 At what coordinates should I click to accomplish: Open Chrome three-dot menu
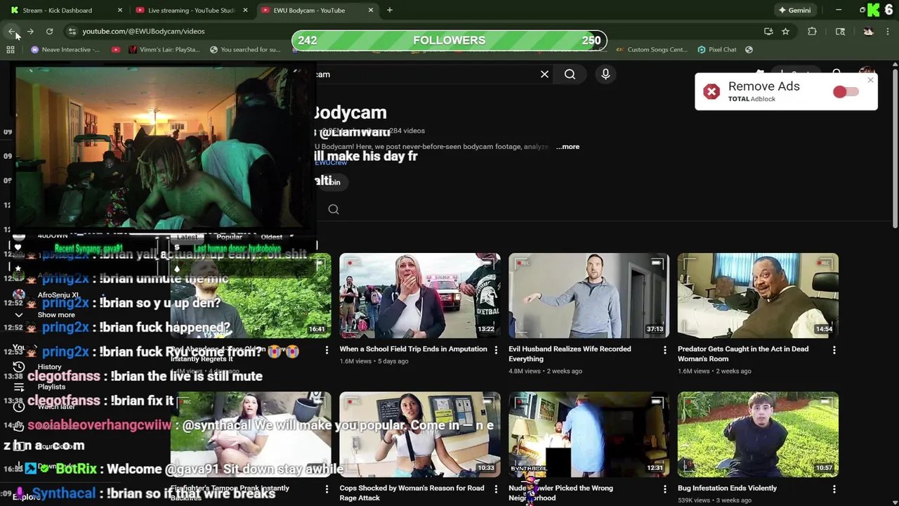pos(888,31)
